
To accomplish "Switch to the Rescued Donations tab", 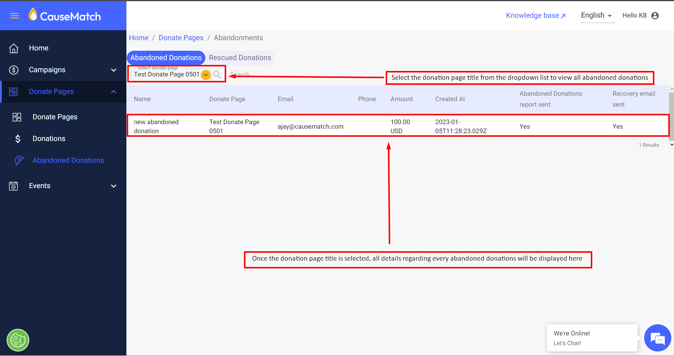I will (240, 58).
